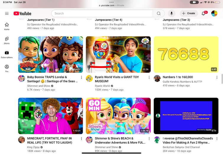223x155 pixels.
Task: Click the youtube.com address bar
Action: pos(112,5)
